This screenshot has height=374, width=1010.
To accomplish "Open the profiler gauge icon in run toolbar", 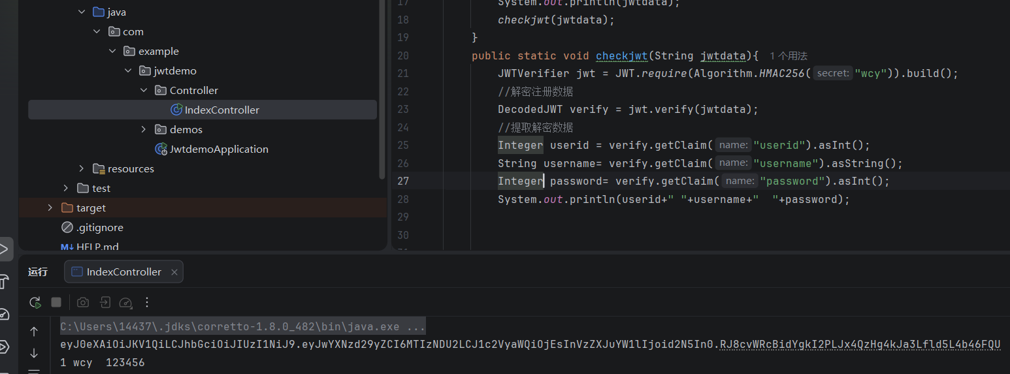I will (x=126, y=302).
